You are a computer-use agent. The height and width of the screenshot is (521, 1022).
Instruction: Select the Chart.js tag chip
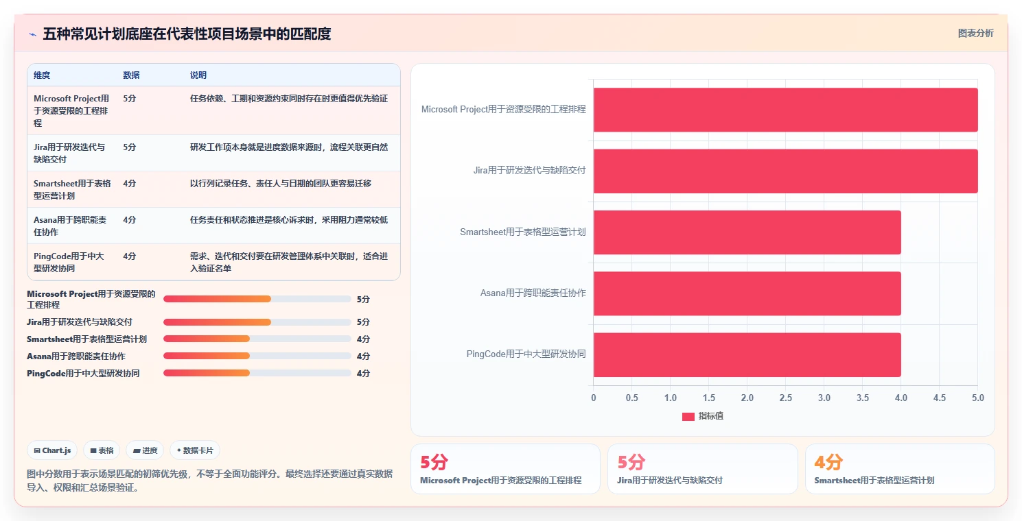52,450
